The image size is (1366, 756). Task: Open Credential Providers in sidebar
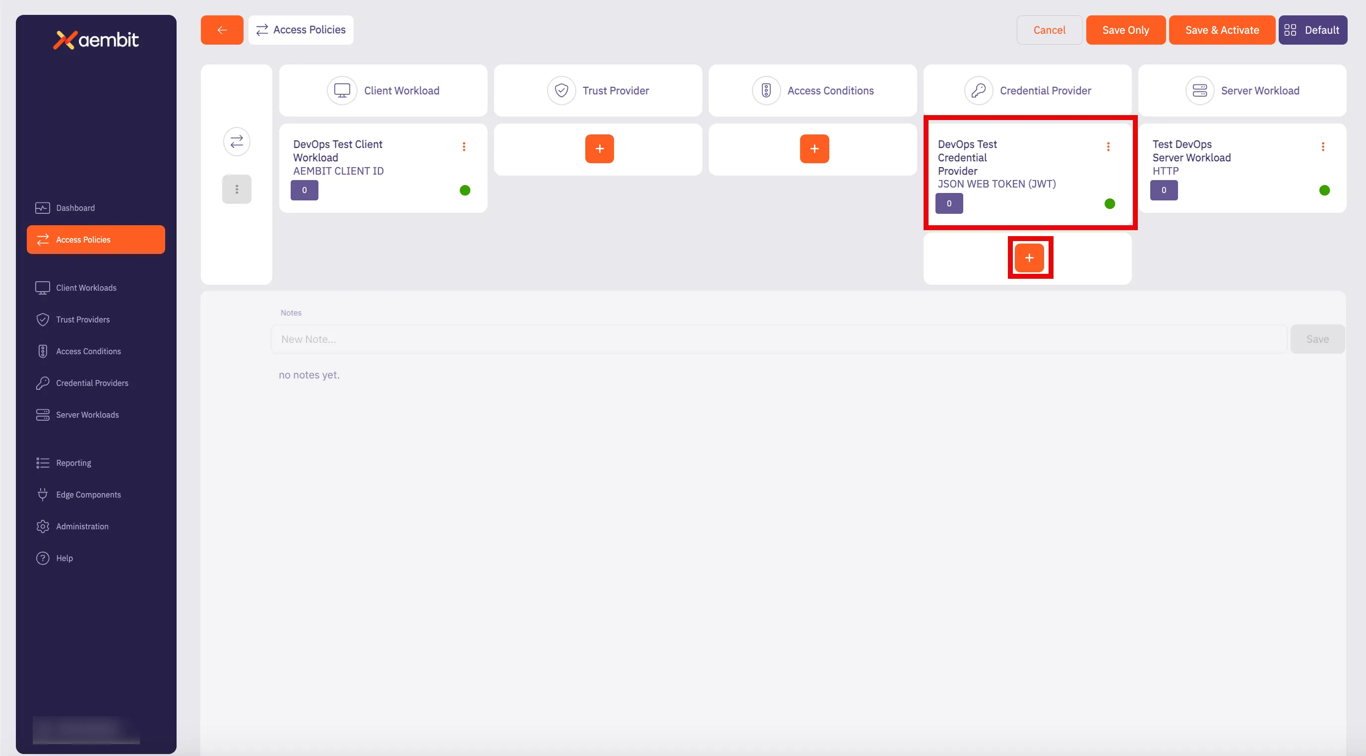tap(96, 383)
